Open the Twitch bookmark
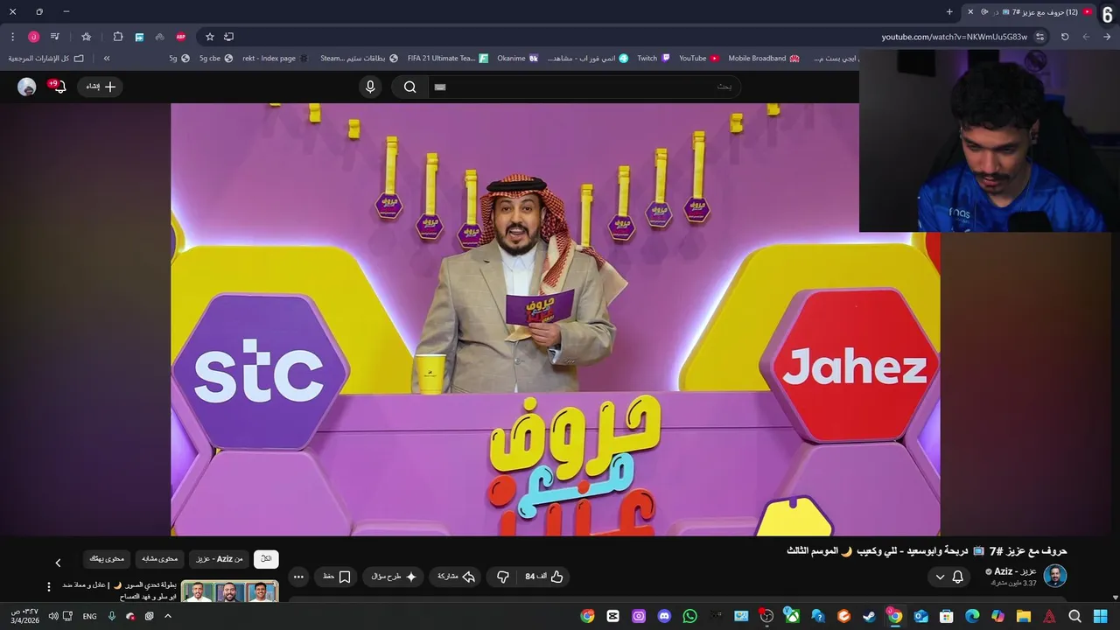 pyautogui.click(x=653, y=59)
